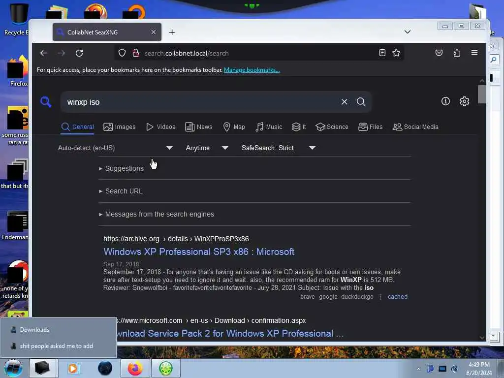Expand Messages from the search engines
504x378 pixels.
pos(157,214)
